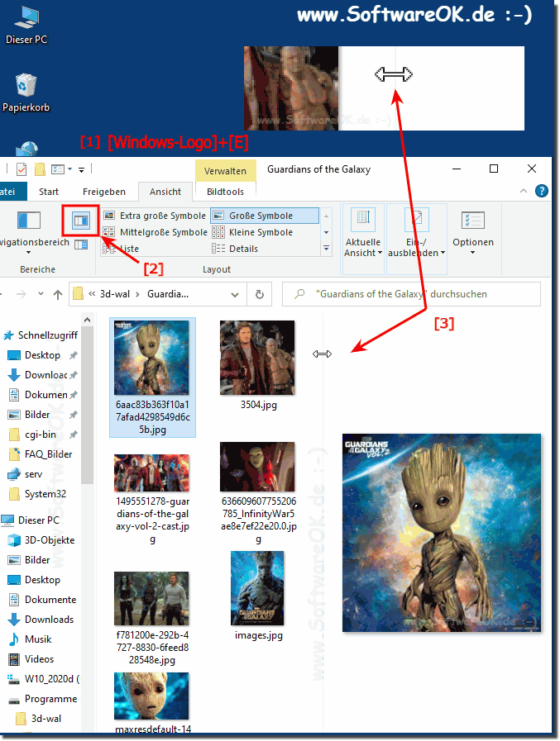Open the Papierkorb recycle bin icon
The width and height of the screenshot is (560, 741).
click(26, 93)
